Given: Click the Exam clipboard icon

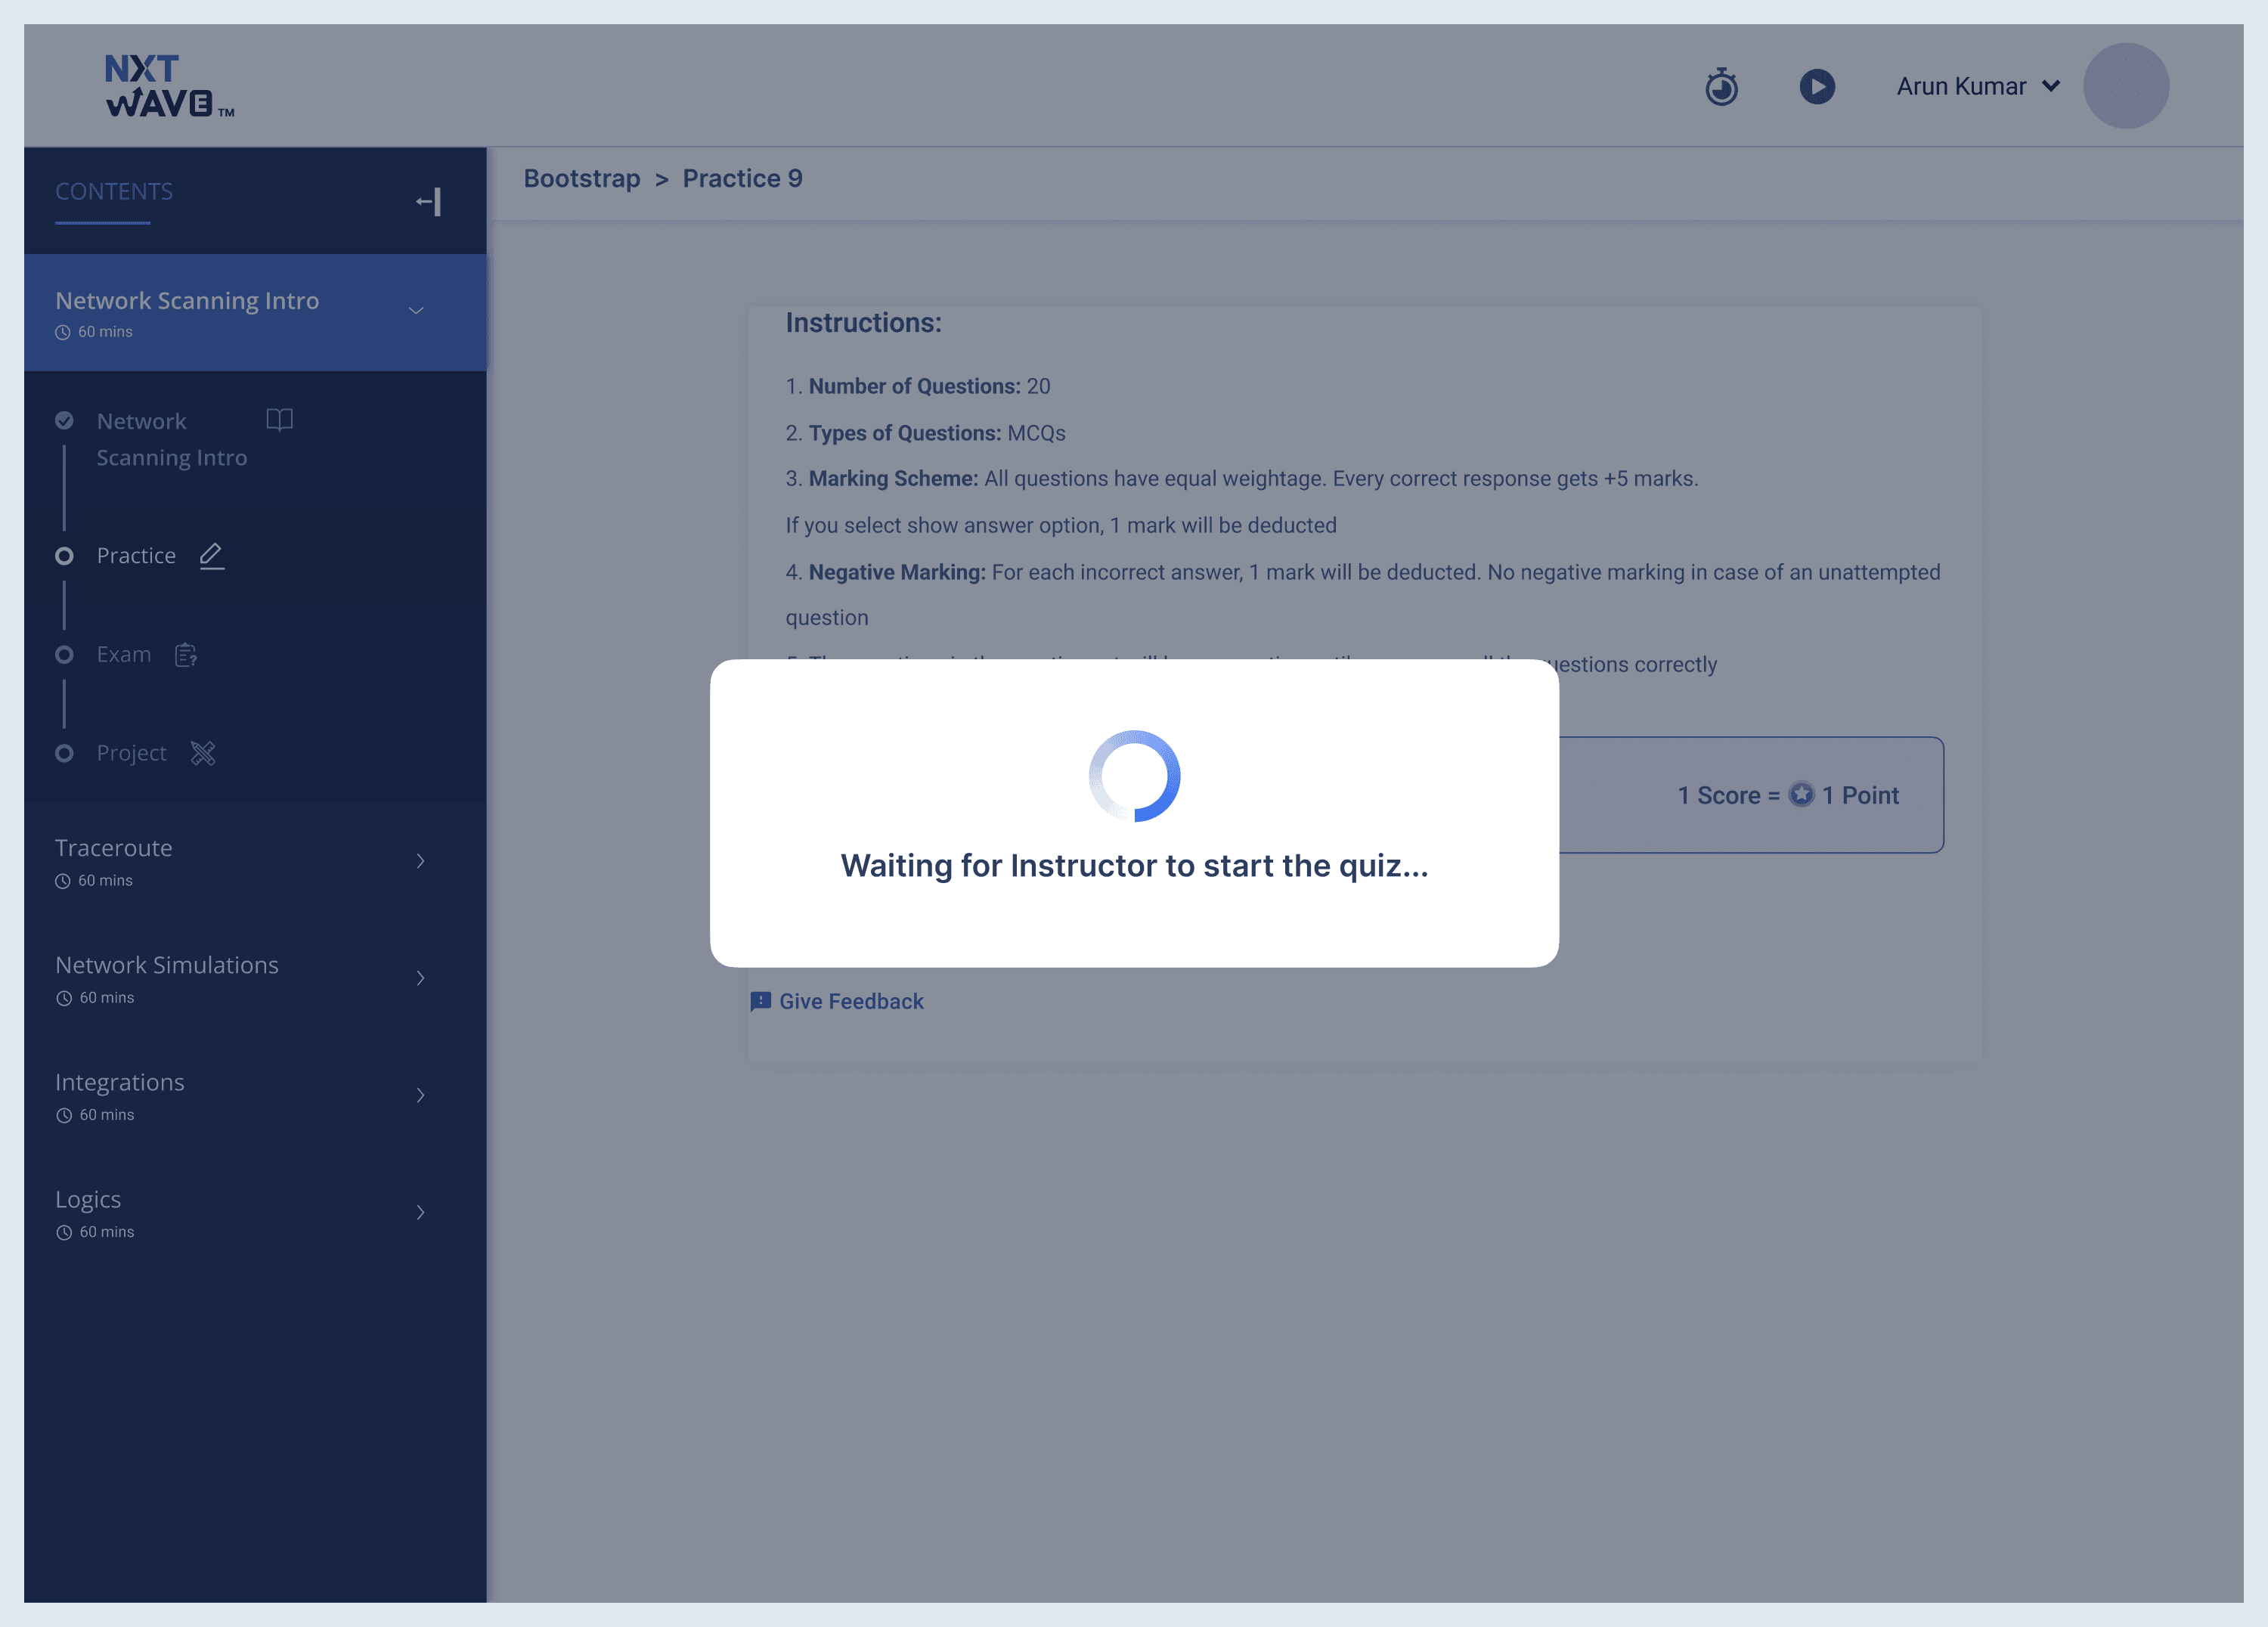Looking at the screenshot, I should coord(186,655).
